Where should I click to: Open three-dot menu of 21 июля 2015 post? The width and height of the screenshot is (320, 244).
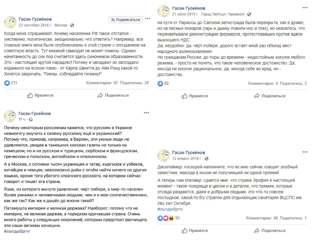click(x=305, y=8)
